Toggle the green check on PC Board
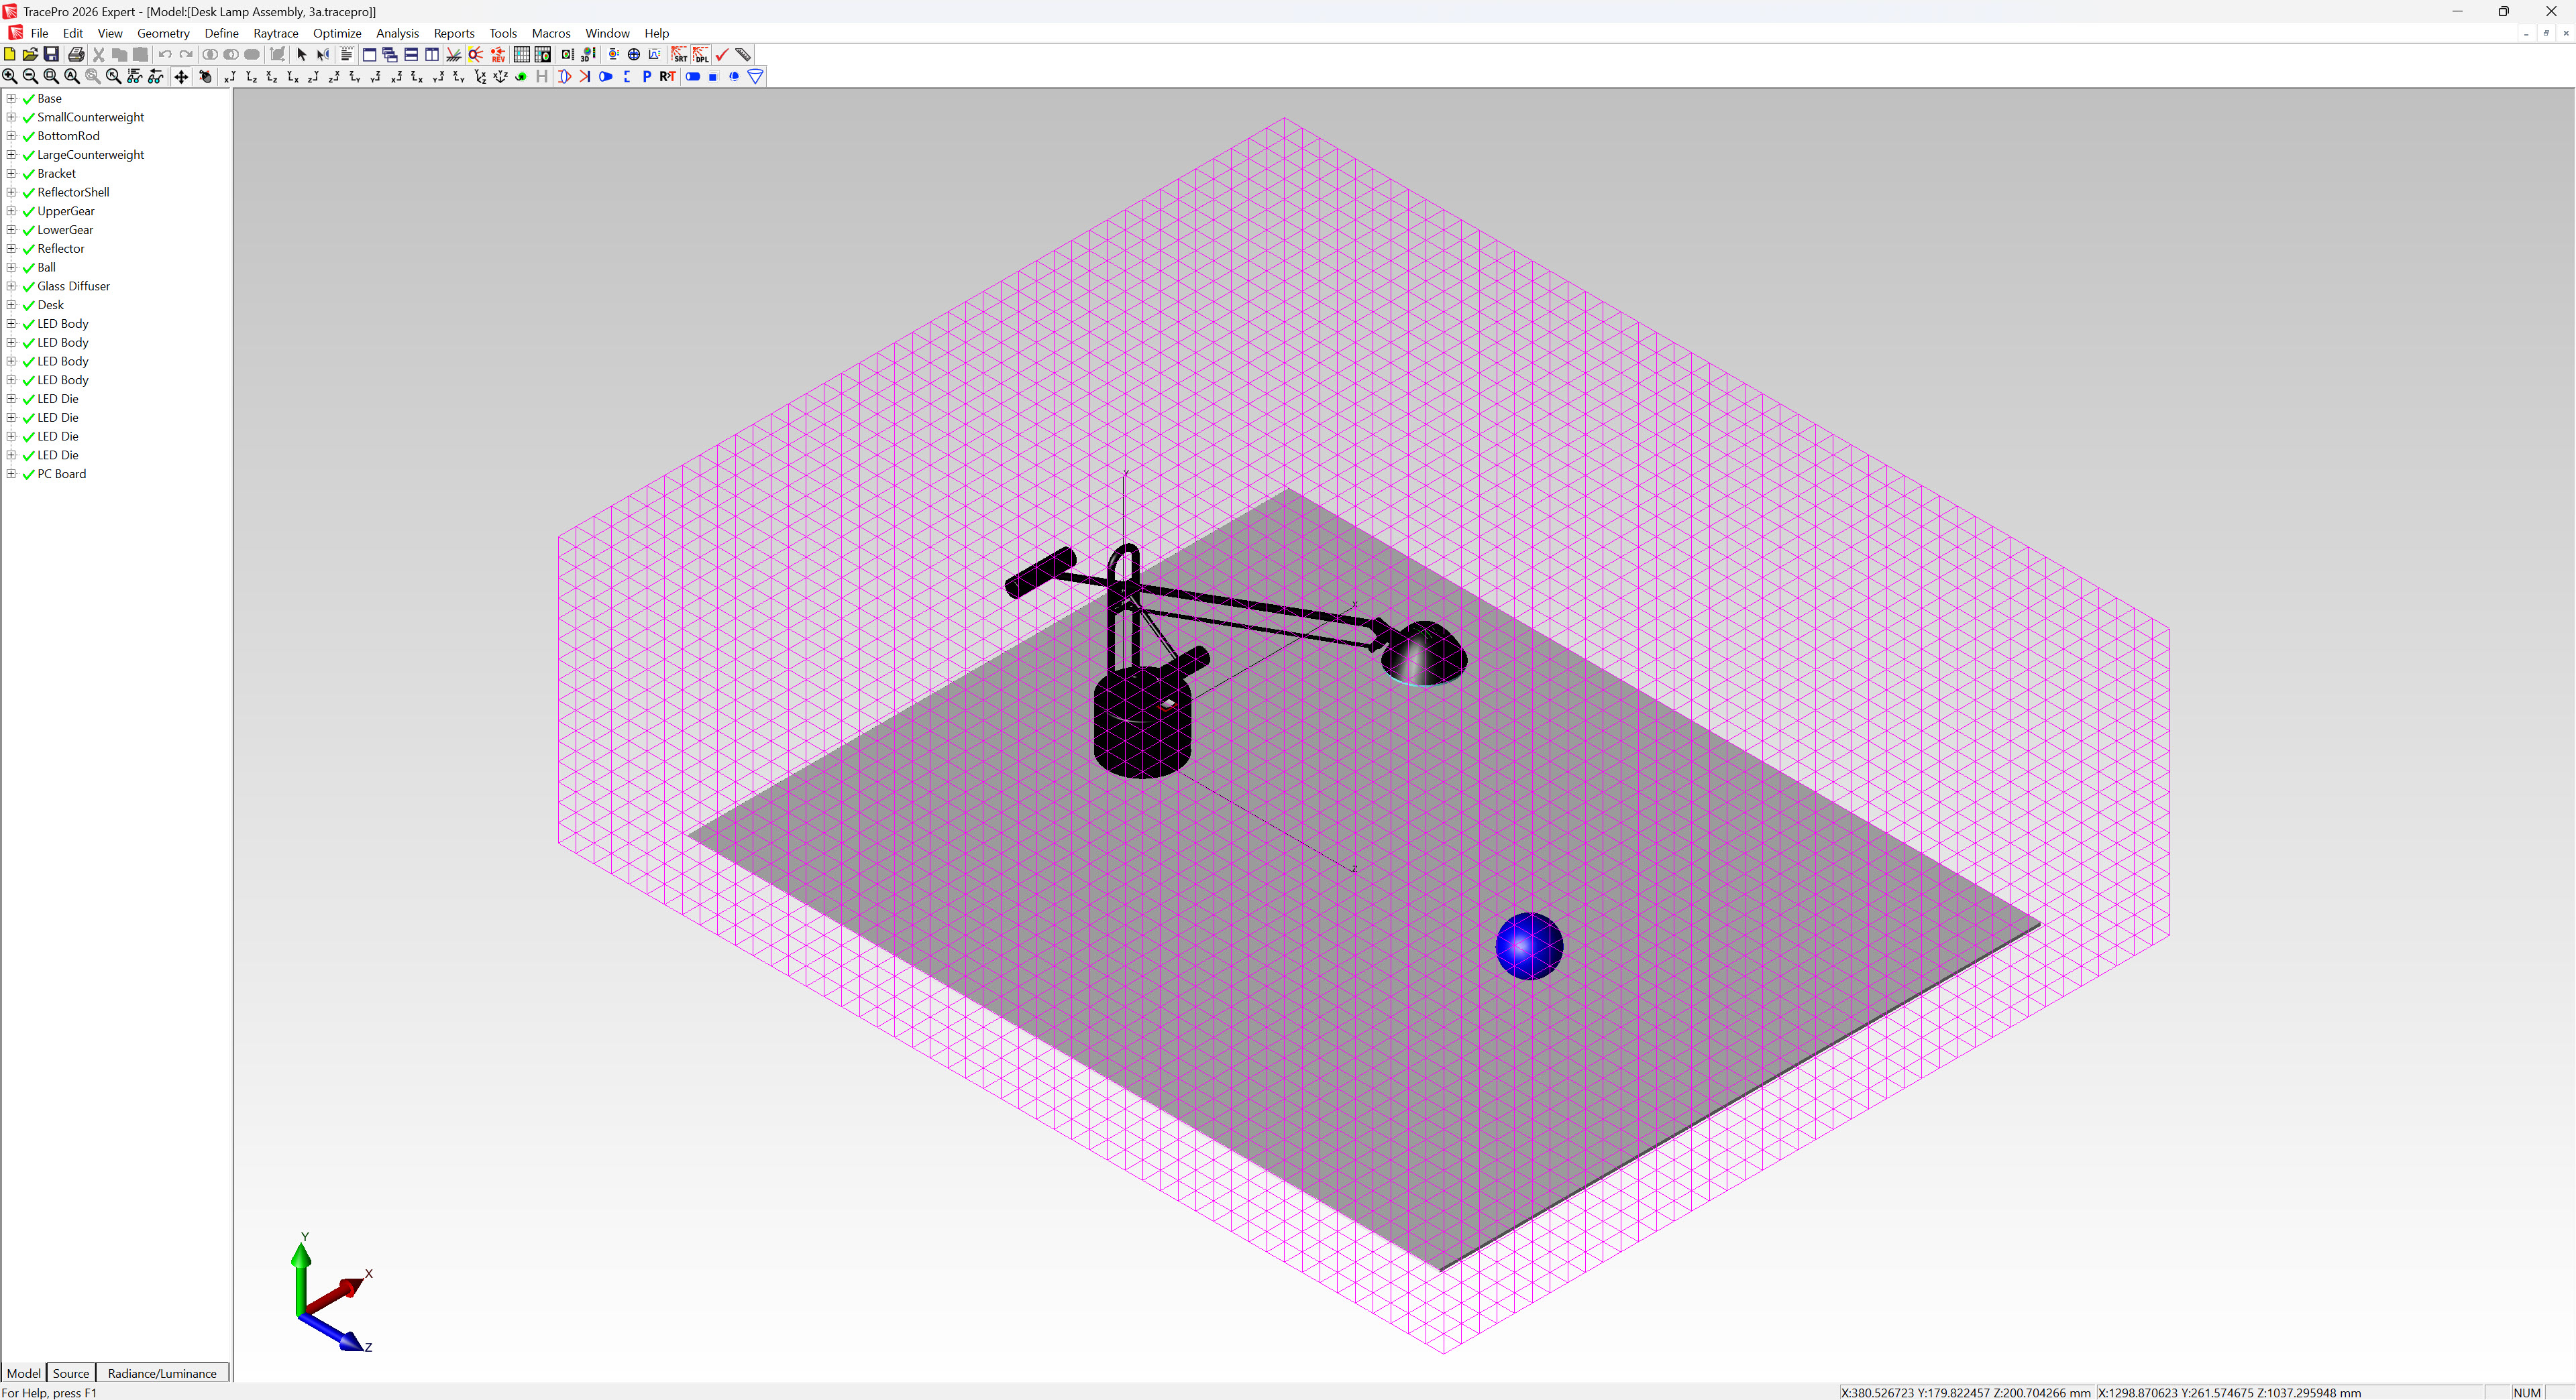The image size is (2576, 1400). tap(28, 475)
